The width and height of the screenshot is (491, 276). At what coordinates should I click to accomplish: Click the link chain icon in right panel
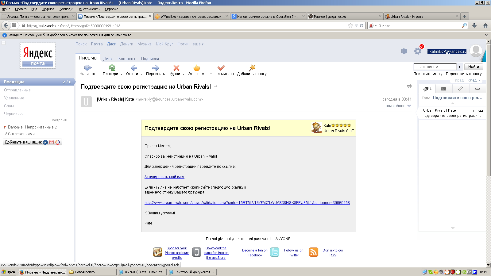click(477, 89)
